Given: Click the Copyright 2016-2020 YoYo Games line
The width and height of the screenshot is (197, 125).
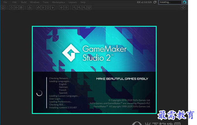Looking at the screenshot, I should [130, 100].
